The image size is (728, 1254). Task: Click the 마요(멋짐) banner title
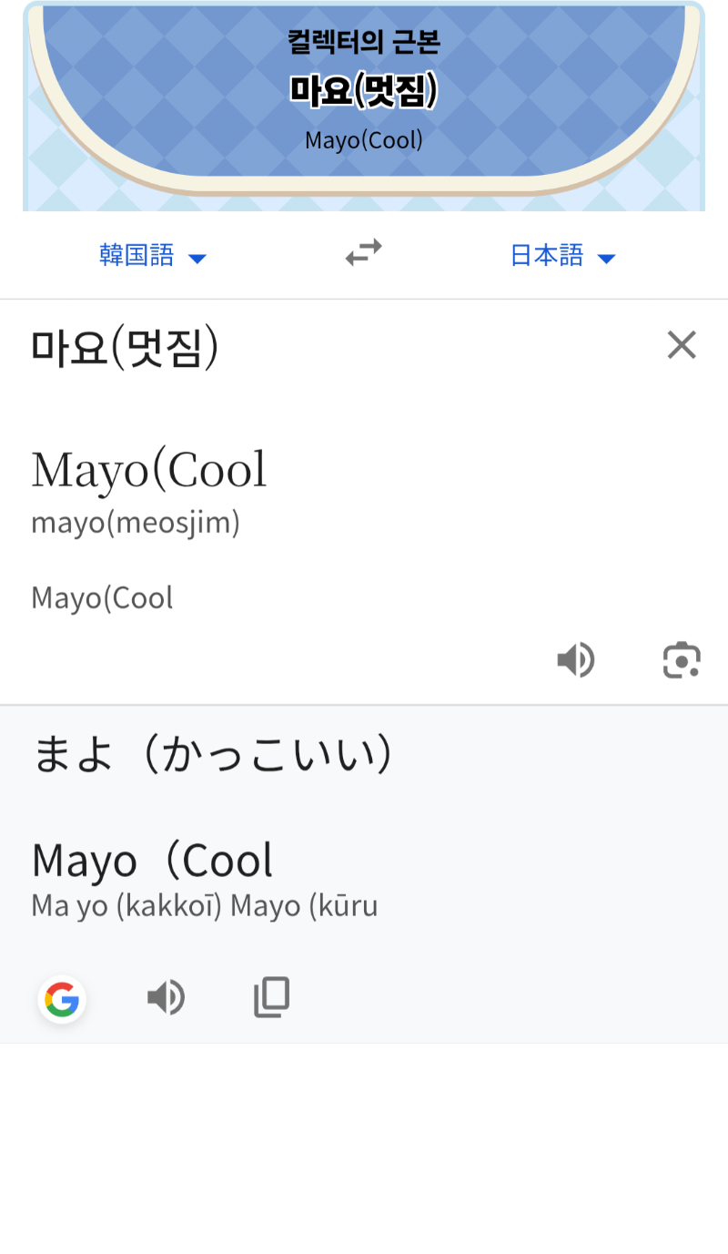(364, 90)
